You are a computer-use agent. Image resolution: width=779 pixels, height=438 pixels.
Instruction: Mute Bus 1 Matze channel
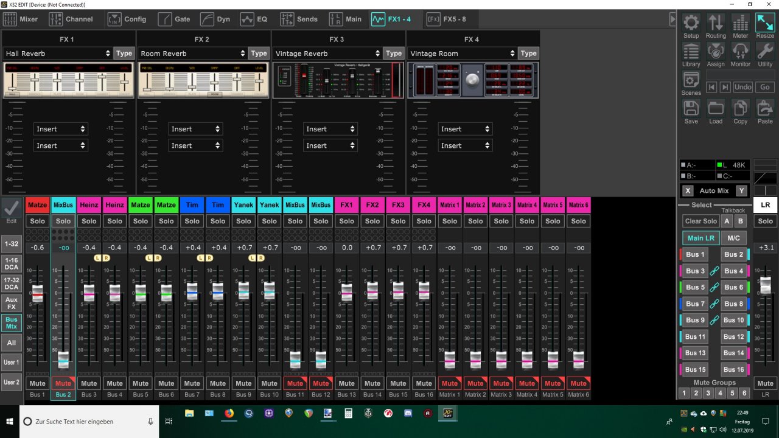pos(37,383)
